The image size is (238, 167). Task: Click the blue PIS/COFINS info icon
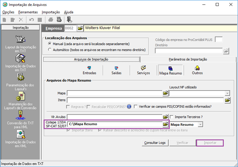click(x=129, y=107)
